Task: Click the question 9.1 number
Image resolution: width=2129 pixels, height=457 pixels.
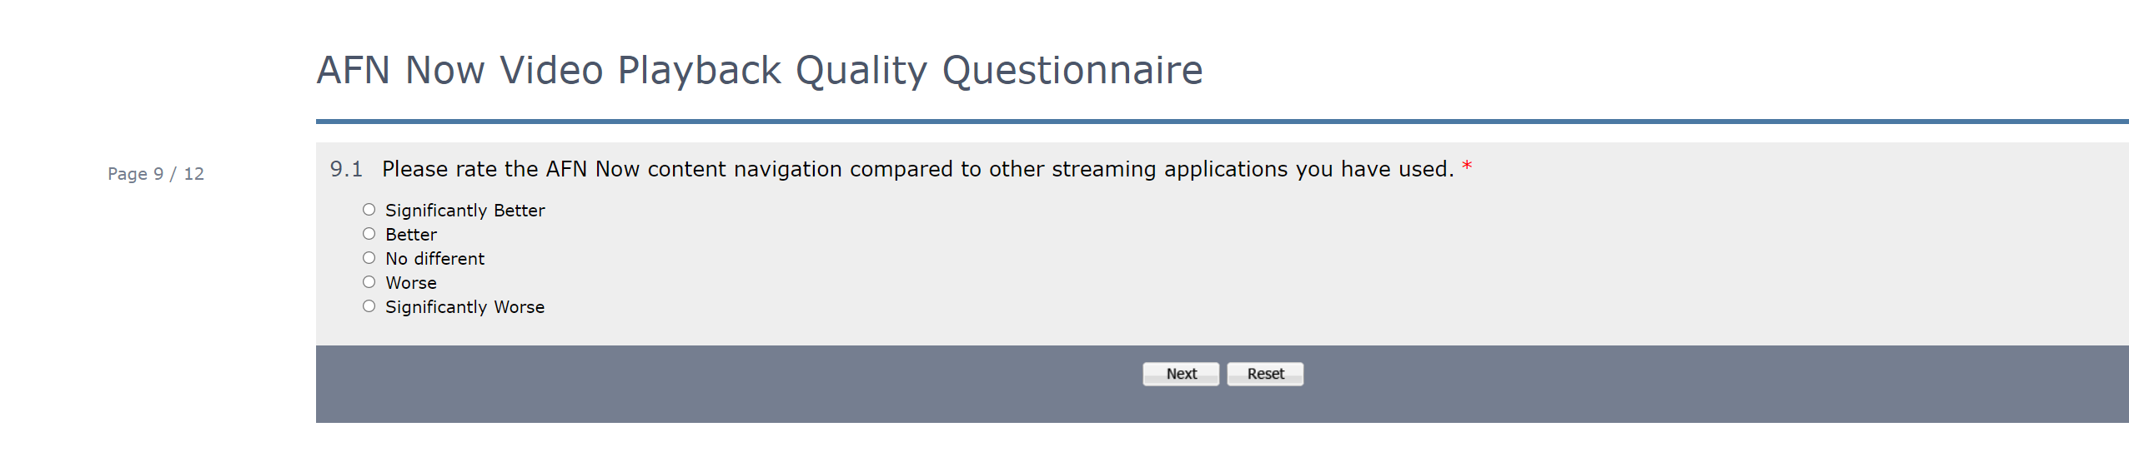Action: (346, 169)
